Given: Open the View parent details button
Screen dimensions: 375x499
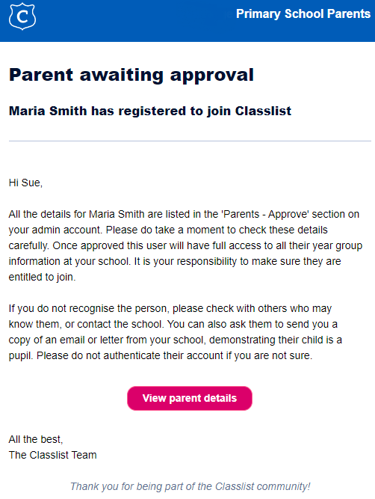Looking at the screenshot, I should 190,398.
